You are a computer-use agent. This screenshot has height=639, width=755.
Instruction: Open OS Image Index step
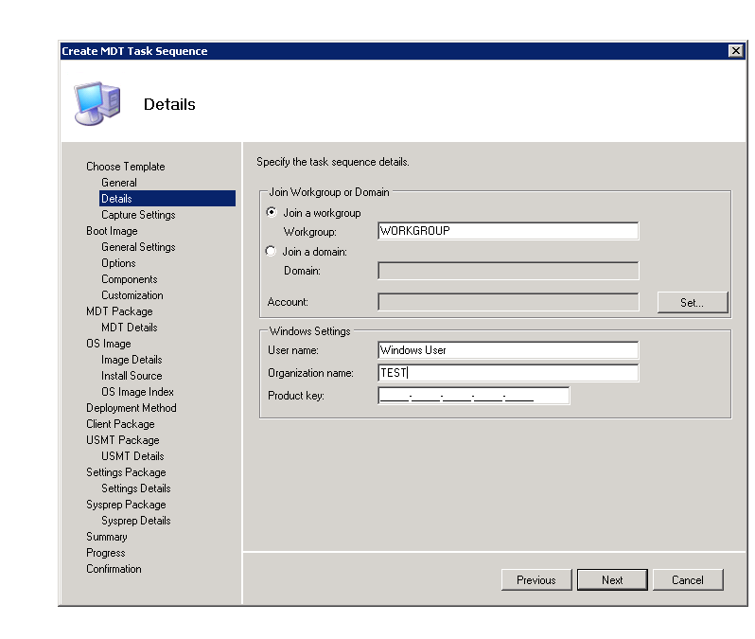[x=137, y=392]
